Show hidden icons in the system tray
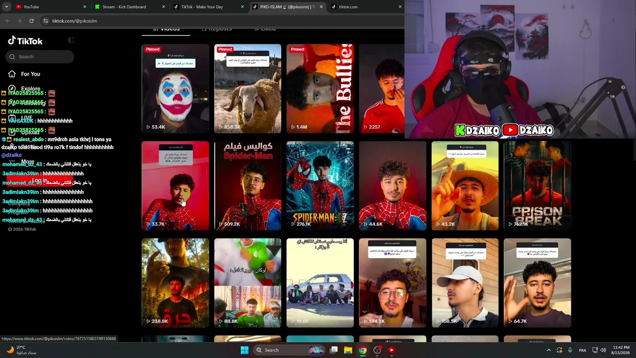The height and width of the screenshot is (358, 636). pos(549,350)
